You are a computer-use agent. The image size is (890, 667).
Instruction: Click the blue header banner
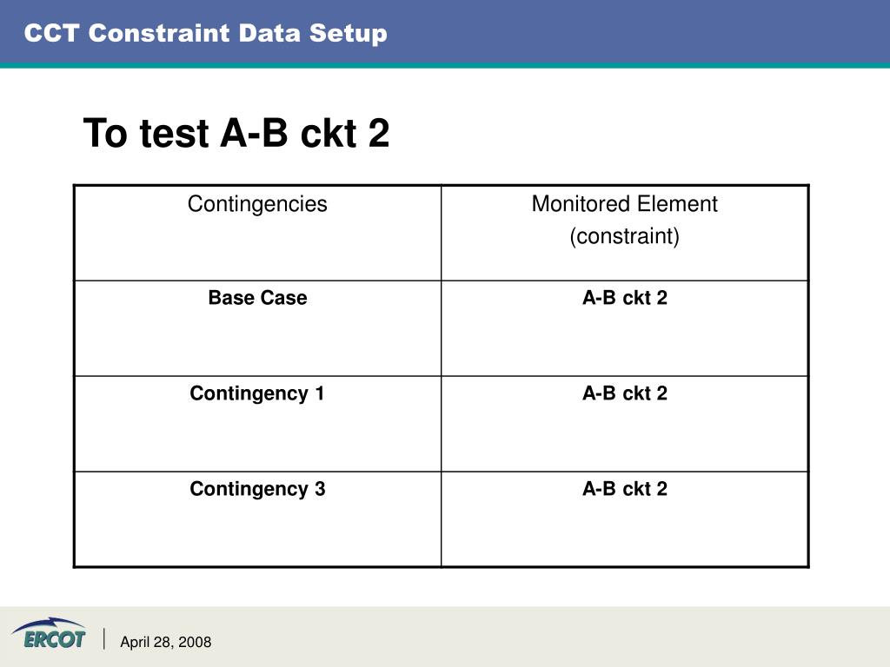click(x=445, y=31)
